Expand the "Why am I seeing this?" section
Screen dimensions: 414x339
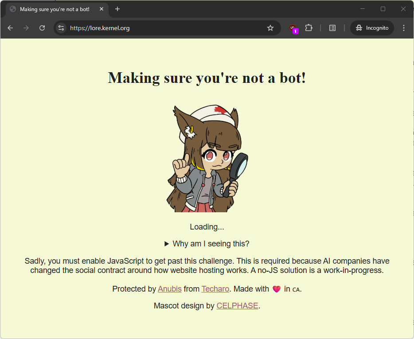[x=207, y=244]
